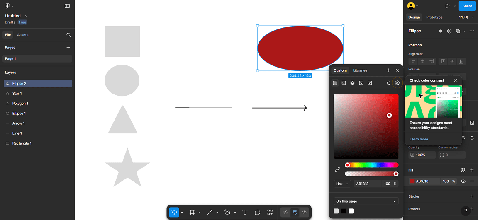Image resolution: width=478 pixels, height=220 pixels.
Task: Select the Frame tool
Action: click(192, 213)
